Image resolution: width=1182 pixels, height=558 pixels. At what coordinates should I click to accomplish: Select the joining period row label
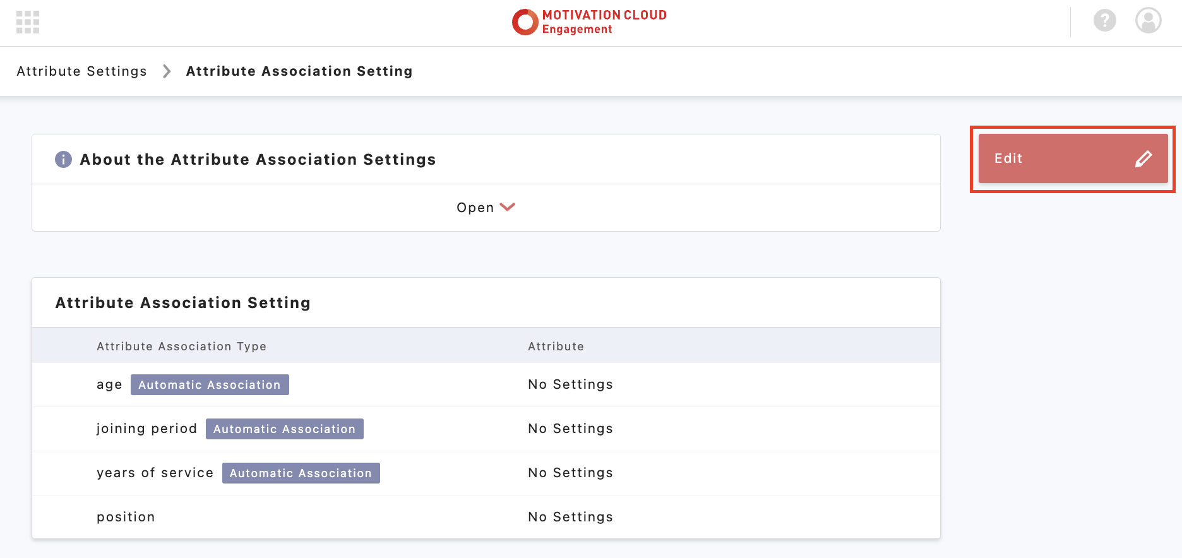(146, 429)
